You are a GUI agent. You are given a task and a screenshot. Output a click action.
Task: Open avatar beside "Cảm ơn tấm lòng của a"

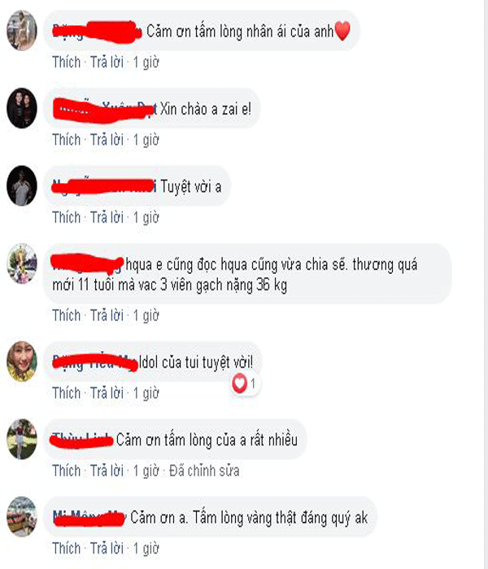[x=22, y=439]
